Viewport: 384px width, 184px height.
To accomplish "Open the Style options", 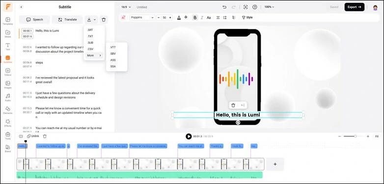I will (247, 17).
